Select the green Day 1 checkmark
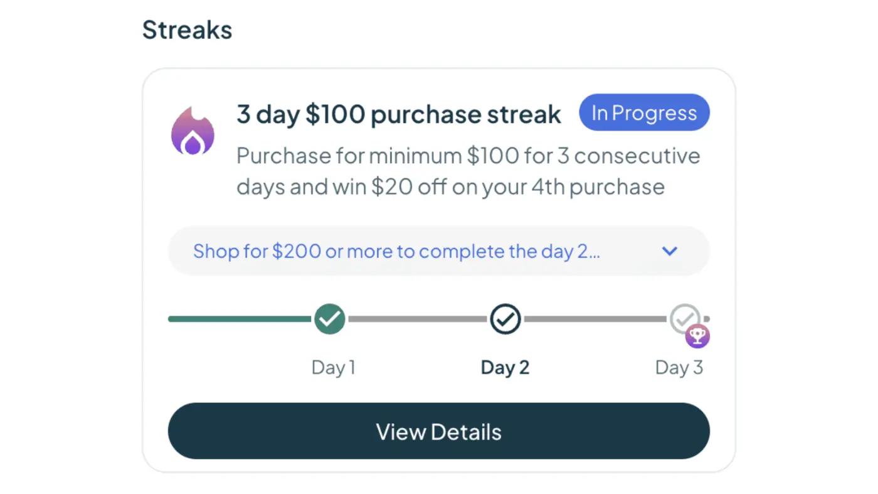This screenshot has width=878, height=494. pyautogui.click(x=330, y=319)
